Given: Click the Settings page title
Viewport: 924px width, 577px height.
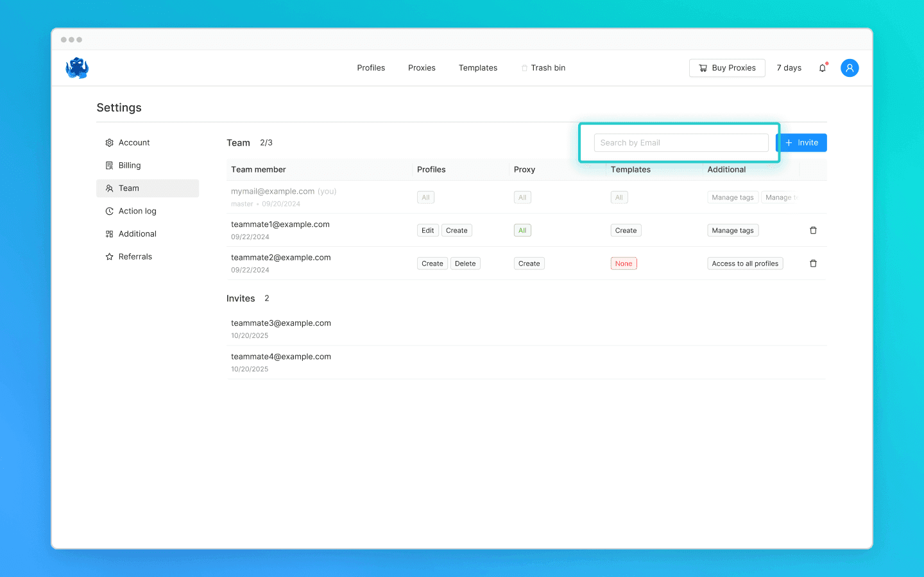Looking at the screenshot, I should pos(119,108).
